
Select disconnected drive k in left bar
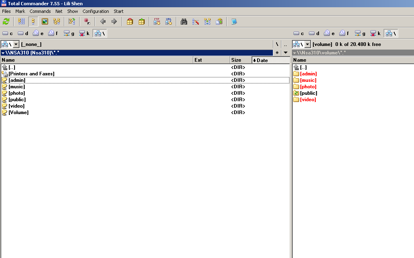click(84, 33)
